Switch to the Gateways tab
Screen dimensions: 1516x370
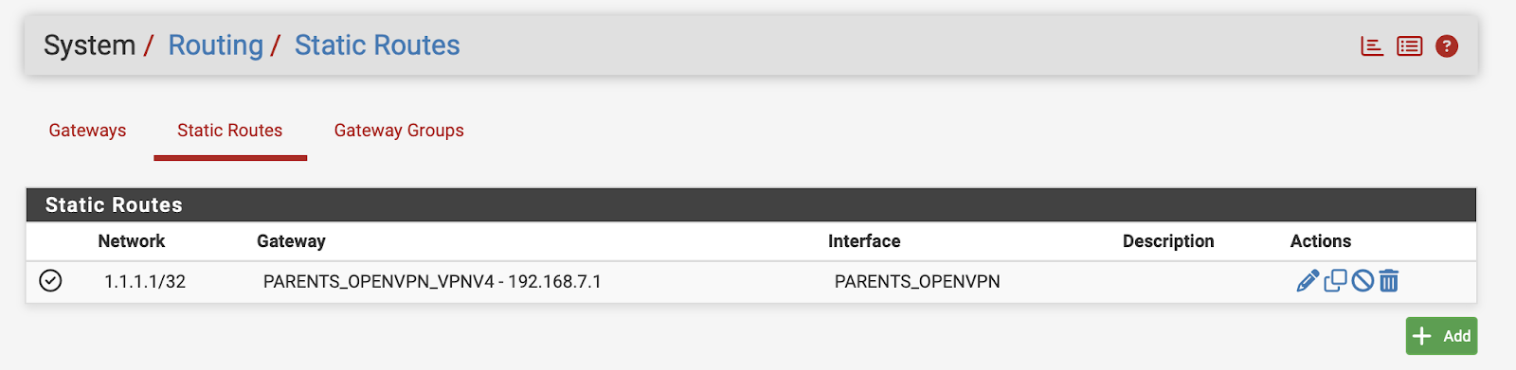87,131
